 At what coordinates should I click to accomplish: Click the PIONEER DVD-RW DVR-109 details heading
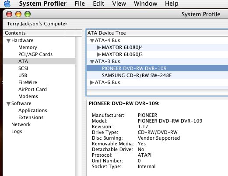click(124, 103)
